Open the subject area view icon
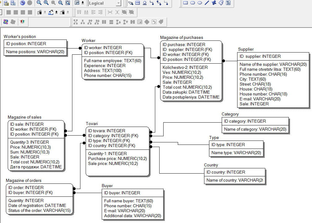 pos(77,3)
